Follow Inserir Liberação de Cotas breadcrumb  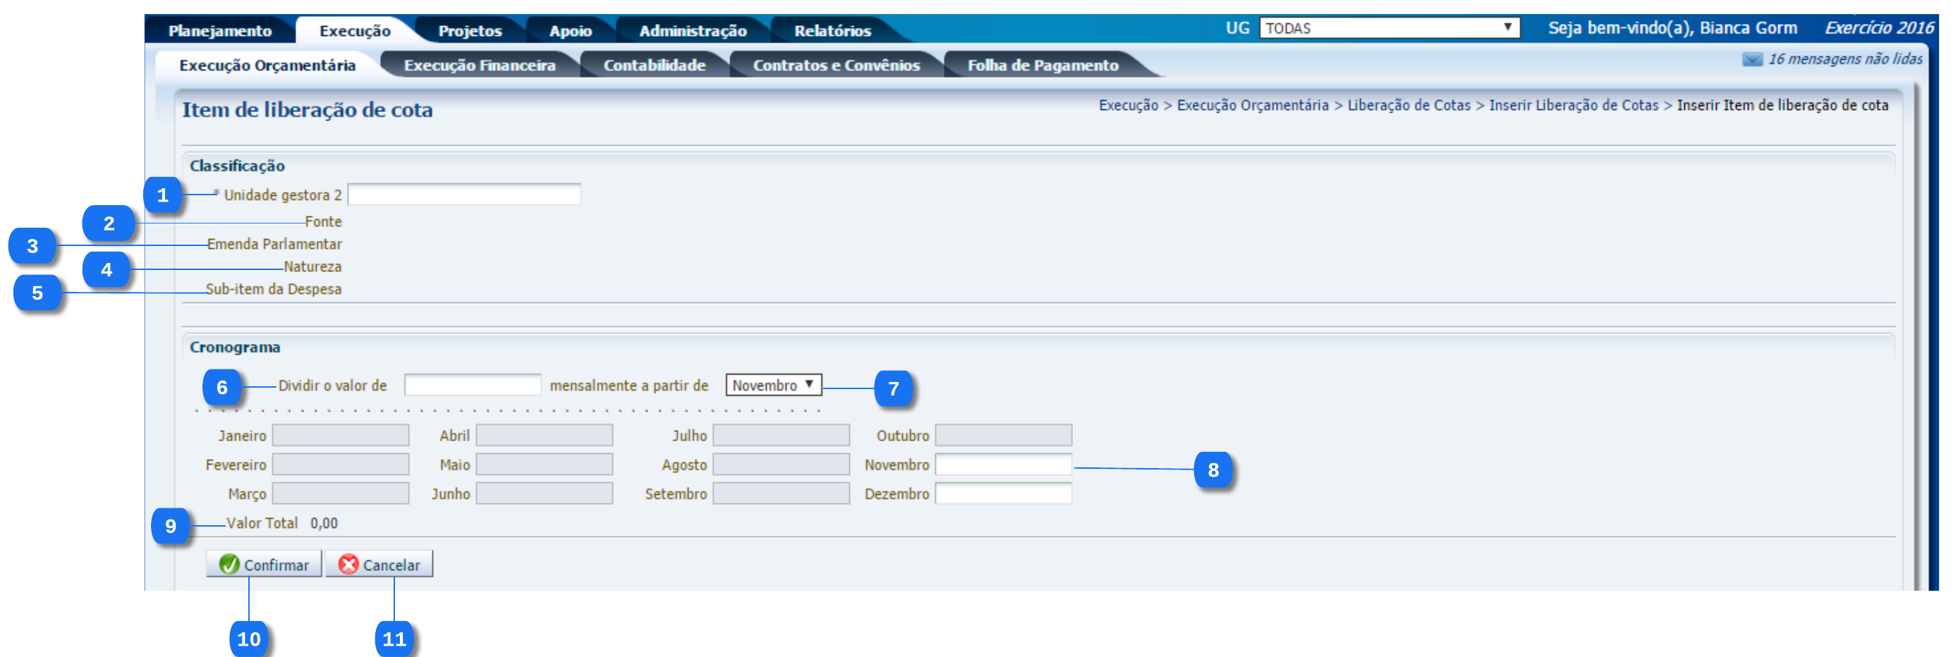1573,105
